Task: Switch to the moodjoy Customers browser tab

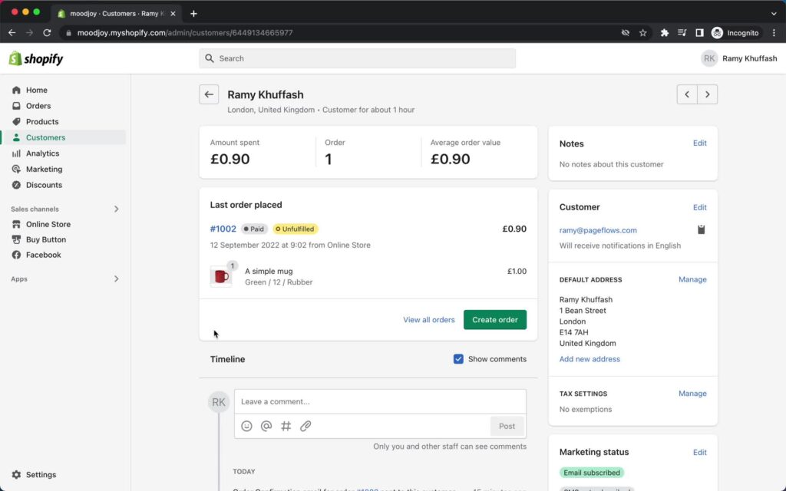Action: pos(115,13)
